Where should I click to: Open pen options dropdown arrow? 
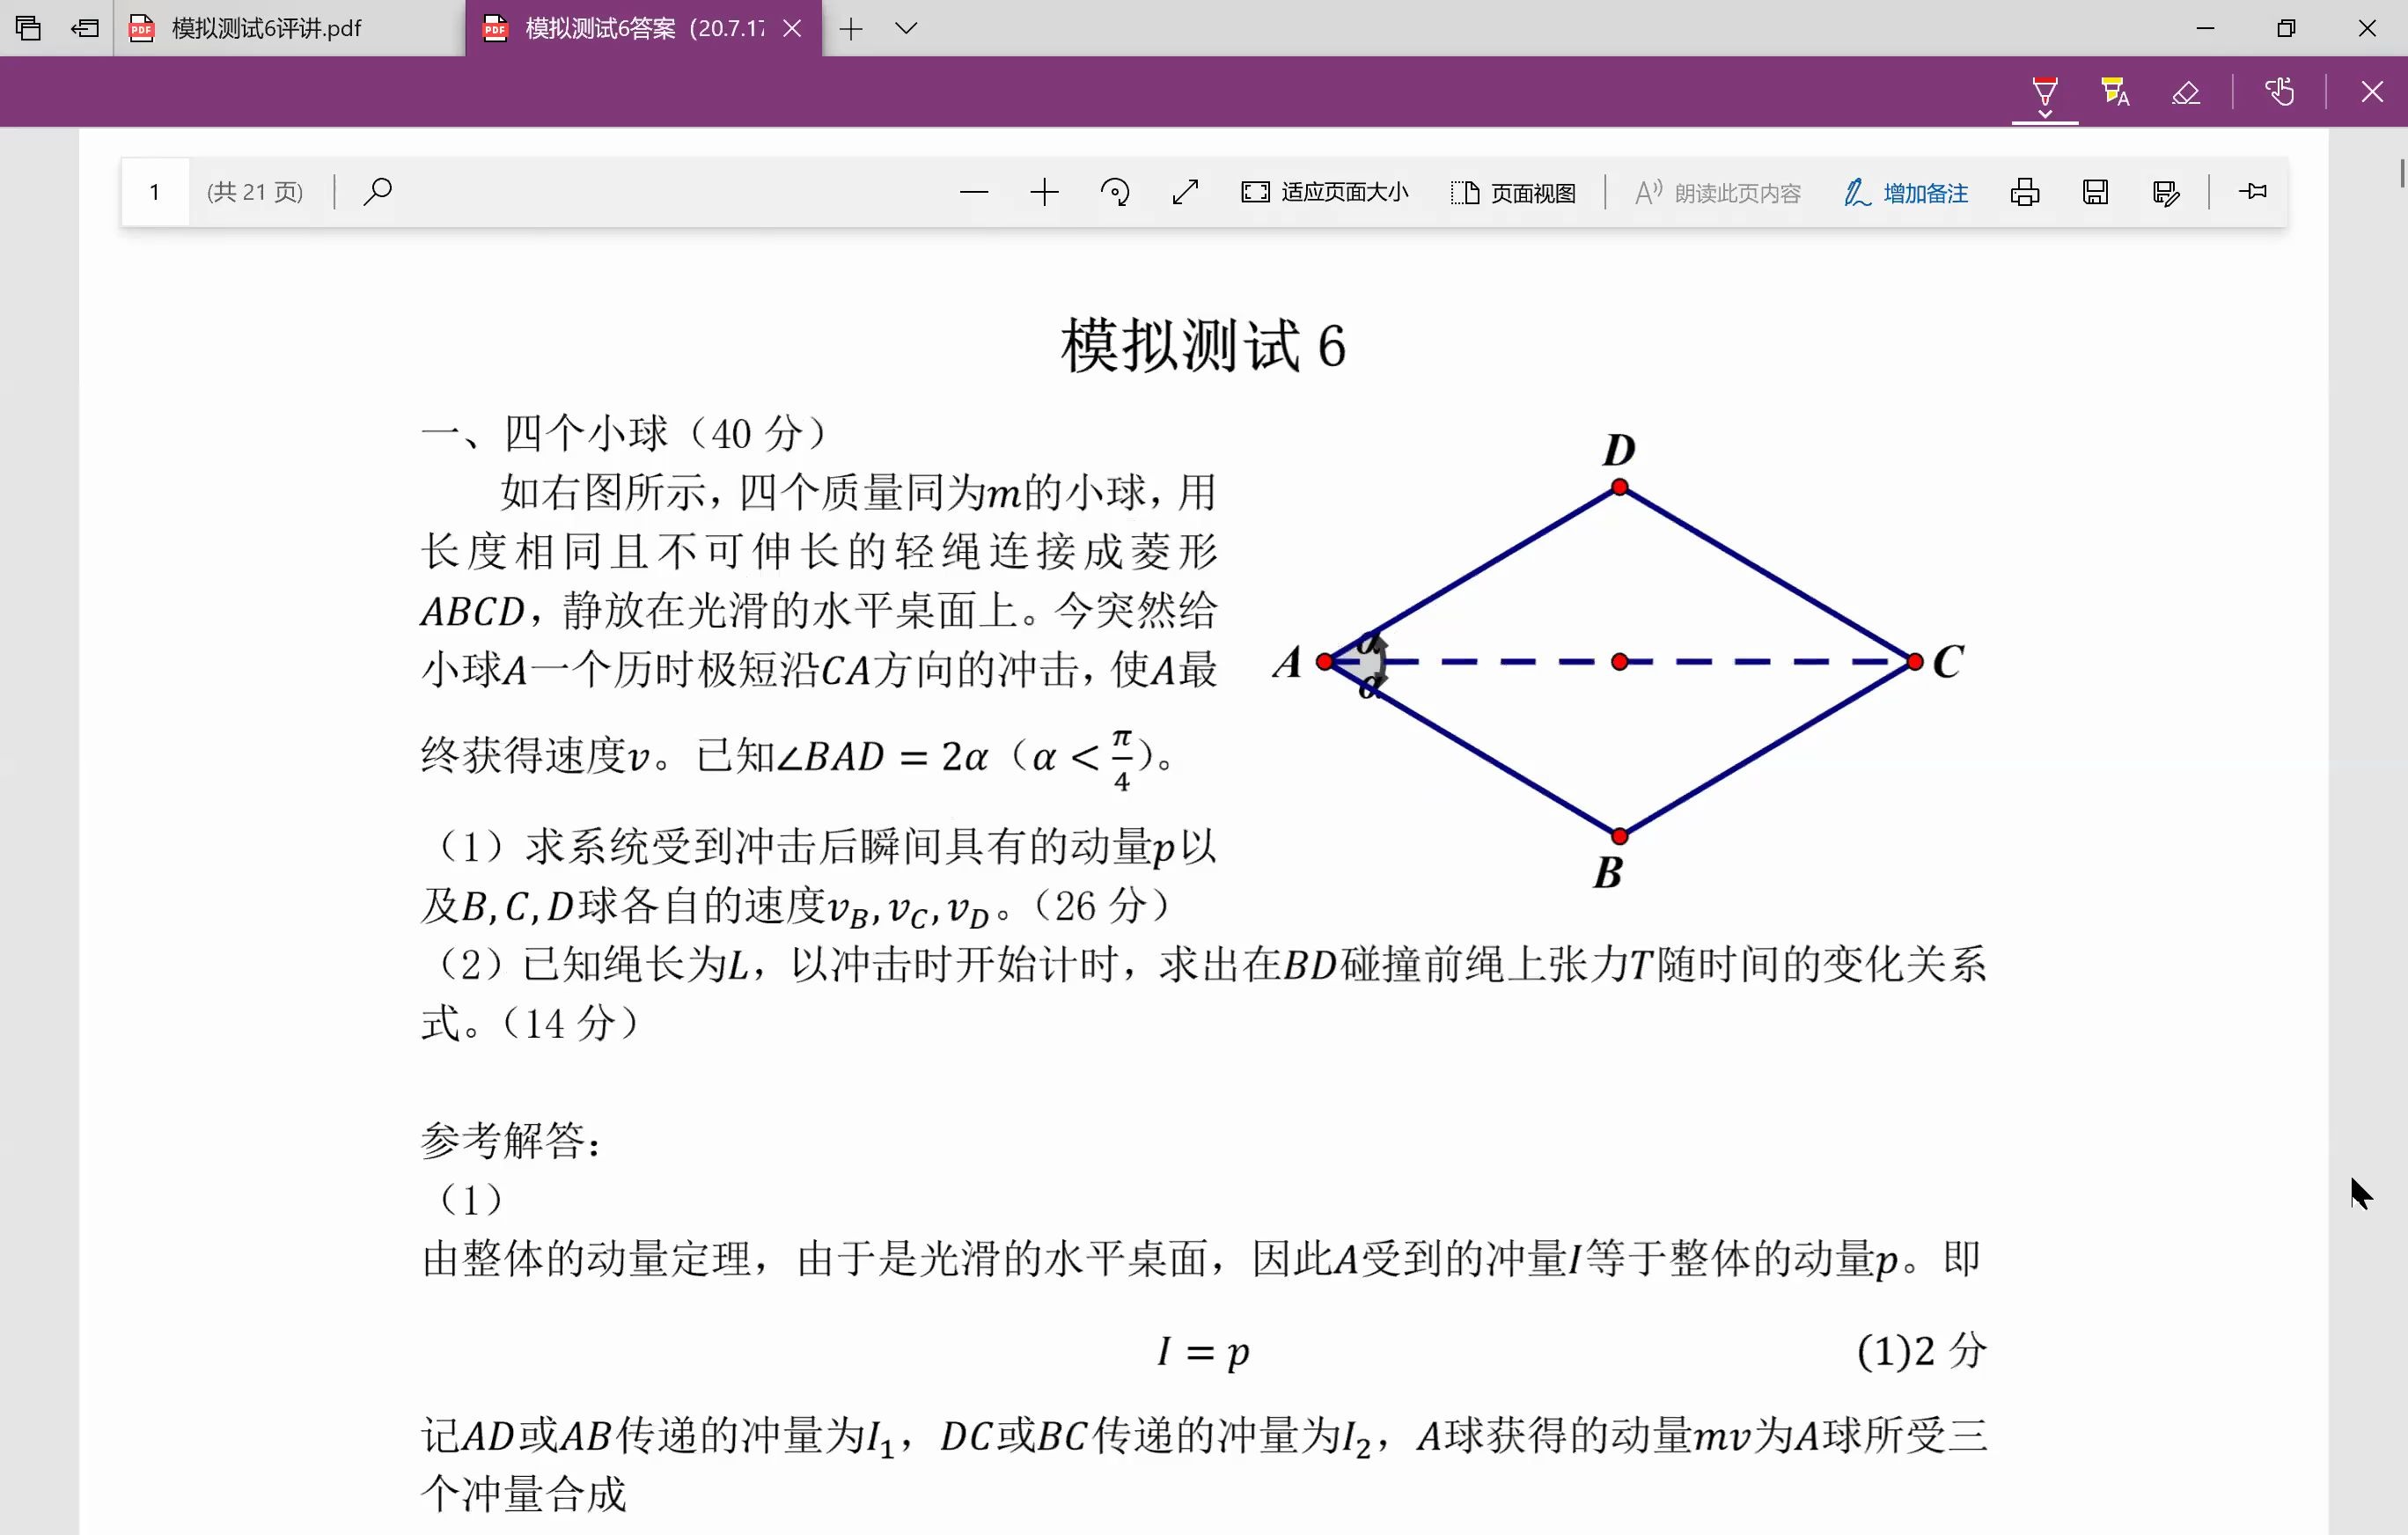[2045, 114]
